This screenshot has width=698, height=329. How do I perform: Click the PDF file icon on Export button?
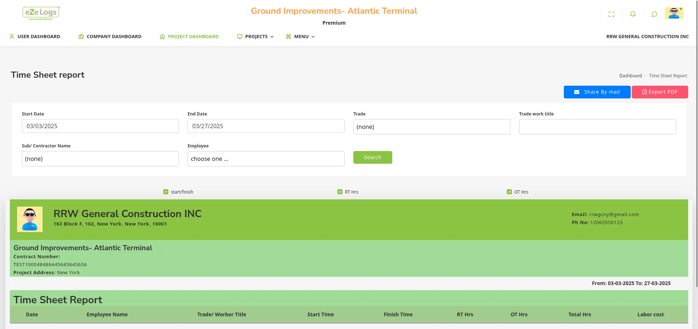[x=645, y=92]
